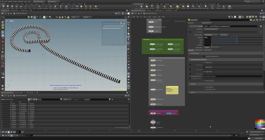265x140 pixels.
Task: Add a Sky Light from the shelf
Action: 183,7
